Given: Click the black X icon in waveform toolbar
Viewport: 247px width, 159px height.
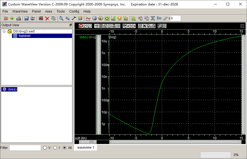Looking at the screenshot, I should pyautogui.click(x=145, y=26).
